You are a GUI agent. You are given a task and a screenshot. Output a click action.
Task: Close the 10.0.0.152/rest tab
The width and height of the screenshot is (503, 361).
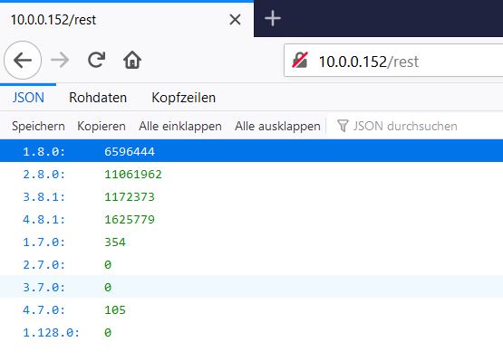click(235, 20)
